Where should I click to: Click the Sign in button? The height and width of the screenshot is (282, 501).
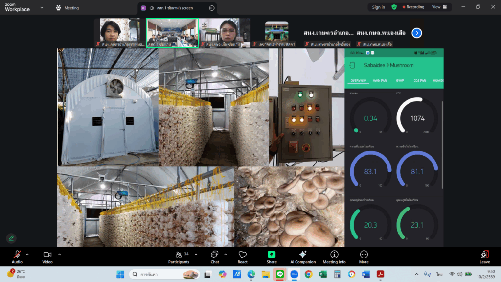point(378,7)
